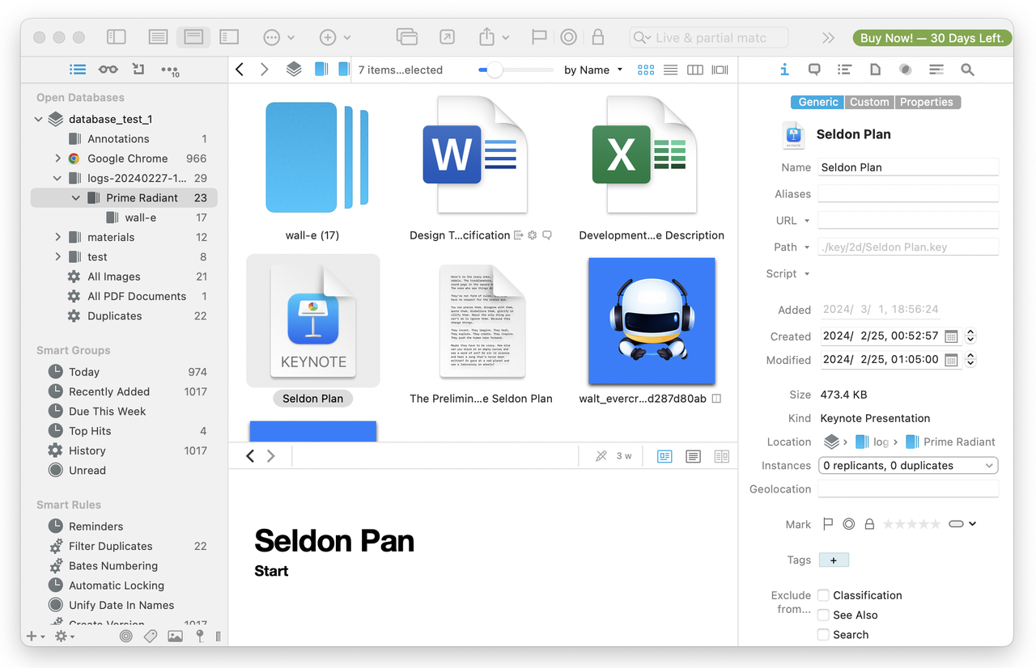Open the Prime Radiant location link

(957, 442)
